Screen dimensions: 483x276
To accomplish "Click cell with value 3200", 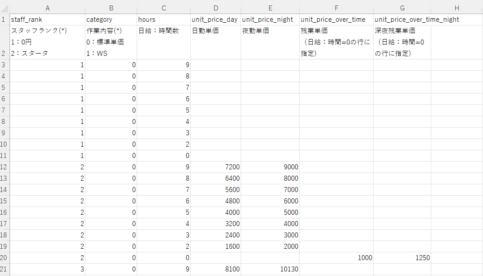I will 216,224.
